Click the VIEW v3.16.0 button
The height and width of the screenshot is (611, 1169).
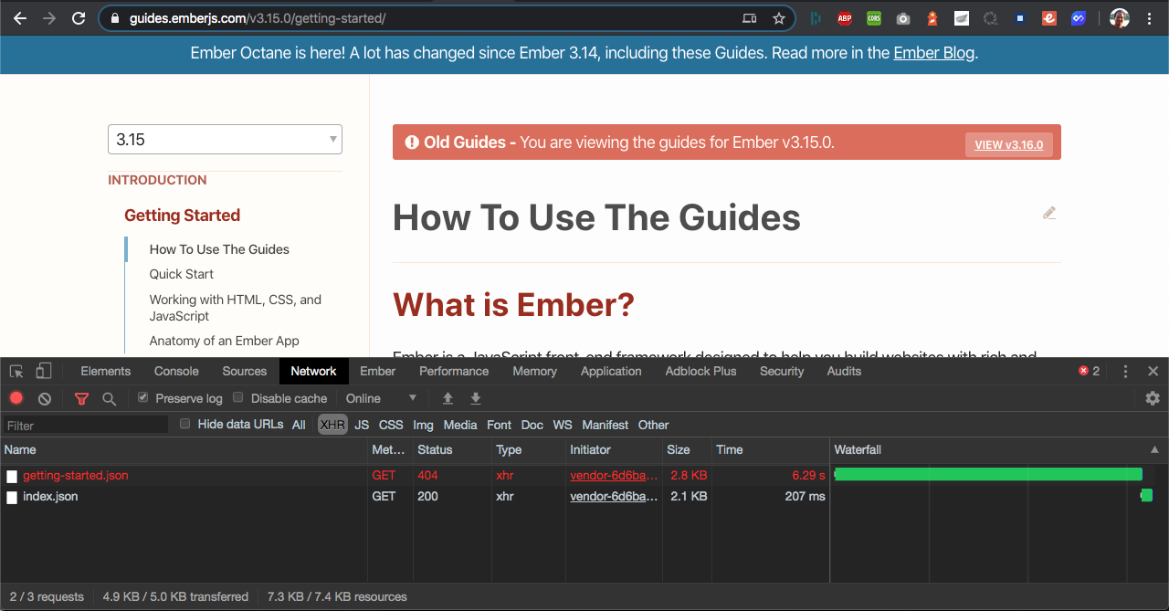[1009, 144]
